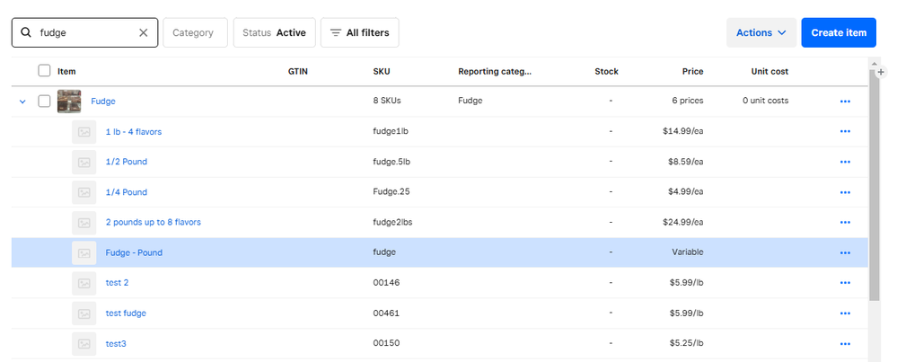Screen dimensions: 897x362
Task: Open All filters panel
Action: [x=359, y=32]
